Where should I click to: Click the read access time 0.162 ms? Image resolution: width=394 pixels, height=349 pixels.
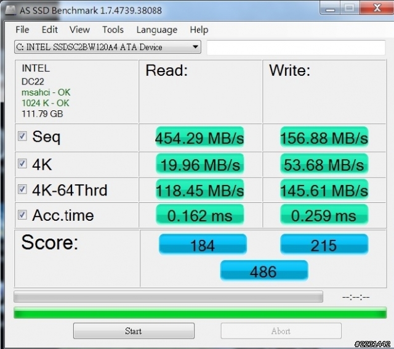[x=199, y=215]
